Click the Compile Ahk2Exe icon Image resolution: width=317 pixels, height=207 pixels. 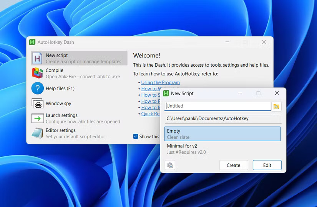coord(37,73)
